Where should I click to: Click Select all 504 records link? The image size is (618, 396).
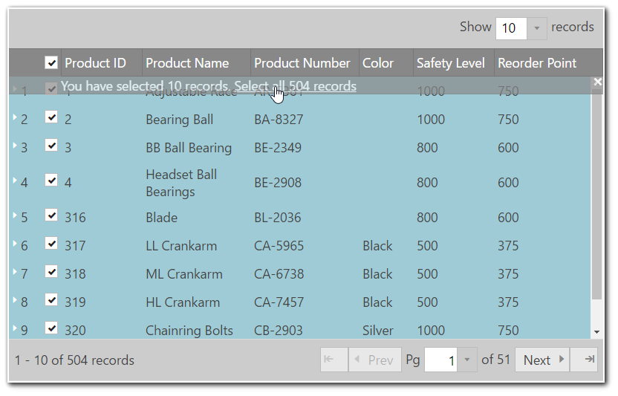click(x=295, y=86)
